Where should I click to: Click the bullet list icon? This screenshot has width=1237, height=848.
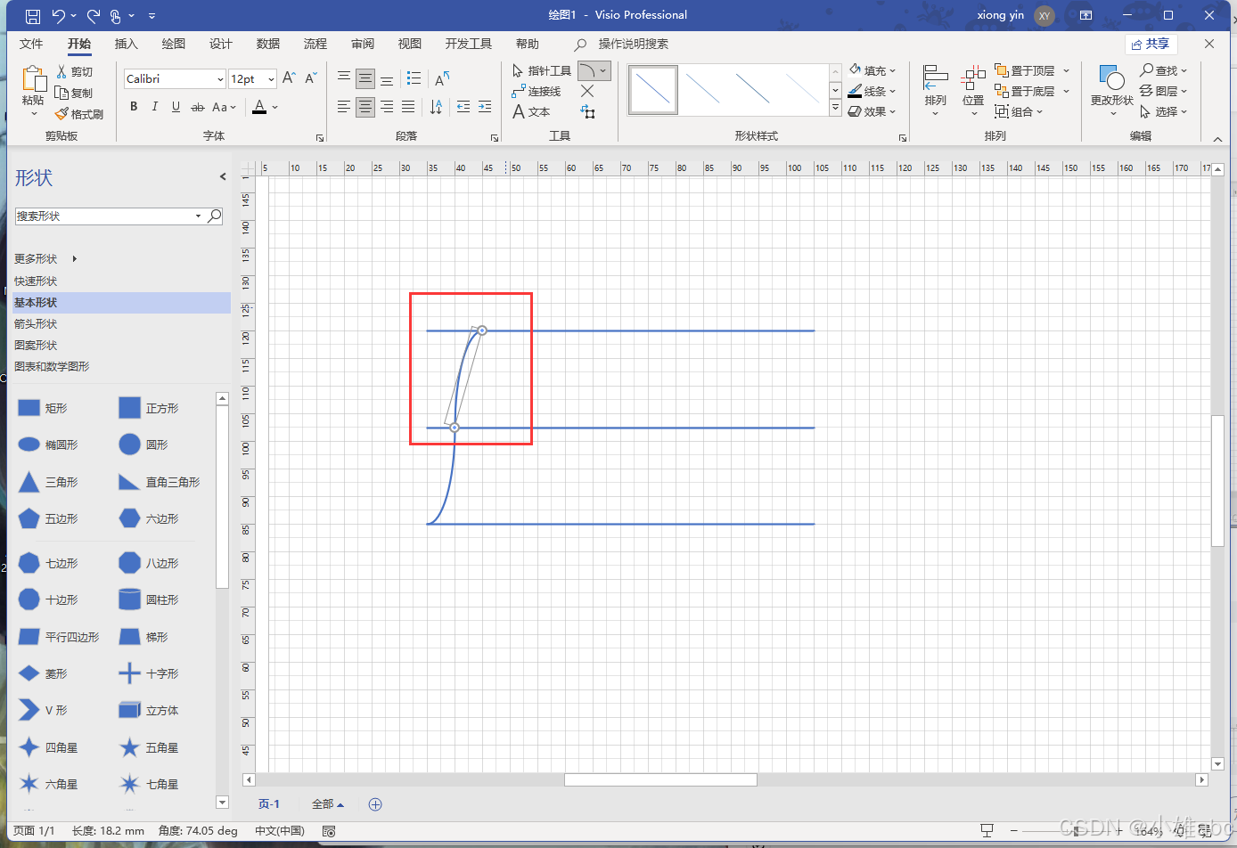coord(414,78)
